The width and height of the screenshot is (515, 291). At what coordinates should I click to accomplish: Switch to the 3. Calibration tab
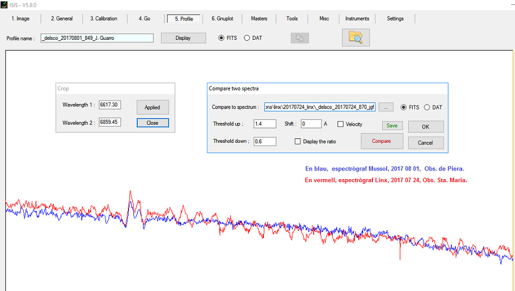[103, 19]
